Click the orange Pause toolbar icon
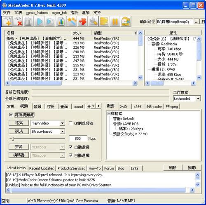The height and width of the screenshot is (205, 206). click(x=115, y=21)
